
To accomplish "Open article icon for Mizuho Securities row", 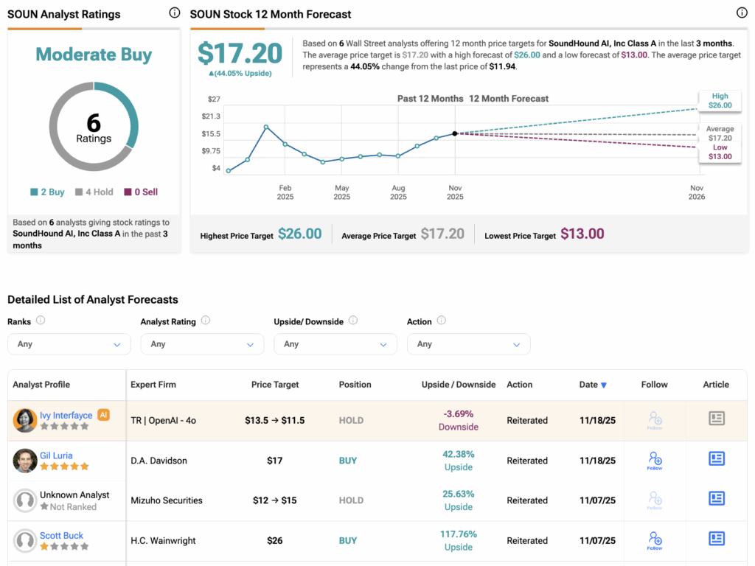I will coord(716,499).
